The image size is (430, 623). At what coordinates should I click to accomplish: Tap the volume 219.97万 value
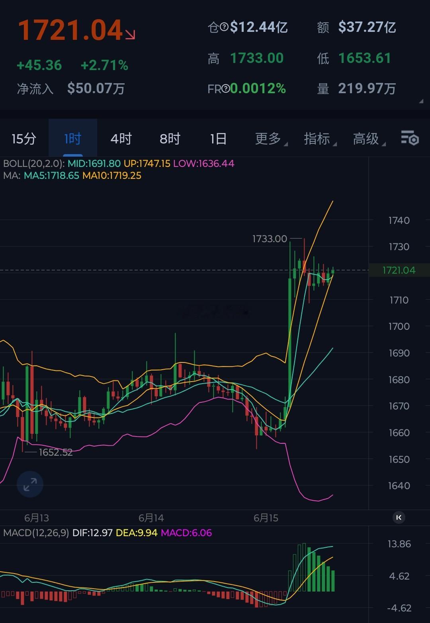367,88
